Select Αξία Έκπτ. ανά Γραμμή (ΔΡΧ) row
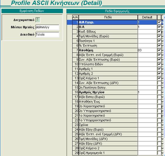 click(108, 134)
